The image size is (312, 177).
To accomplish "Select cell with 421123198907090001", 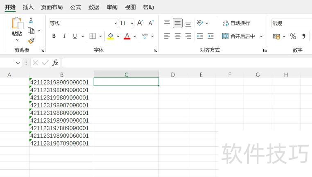I will point(62,105).
